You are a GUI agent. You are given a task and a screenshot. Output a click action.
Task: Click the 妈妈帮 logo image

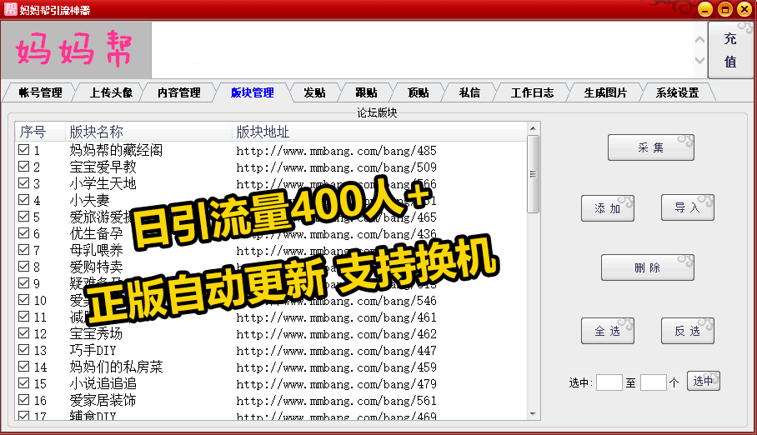coord(76,50)
